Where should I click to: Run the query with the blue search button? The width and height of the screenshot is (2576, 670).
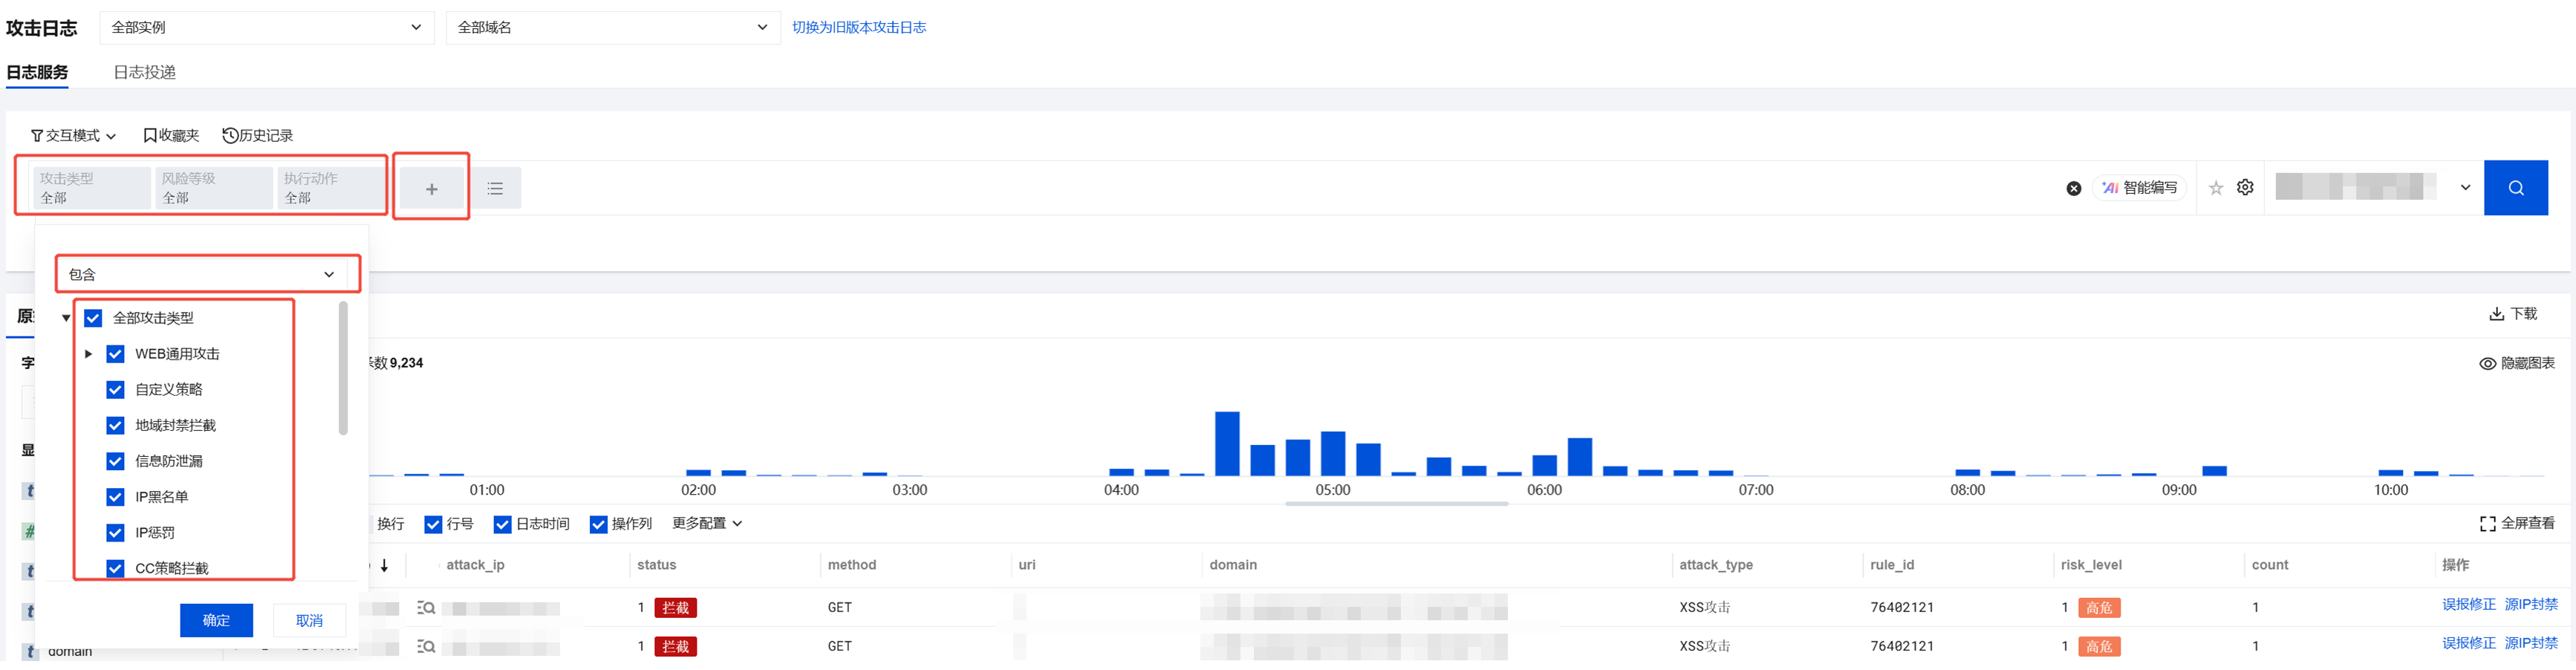[x=2515, y=188]
